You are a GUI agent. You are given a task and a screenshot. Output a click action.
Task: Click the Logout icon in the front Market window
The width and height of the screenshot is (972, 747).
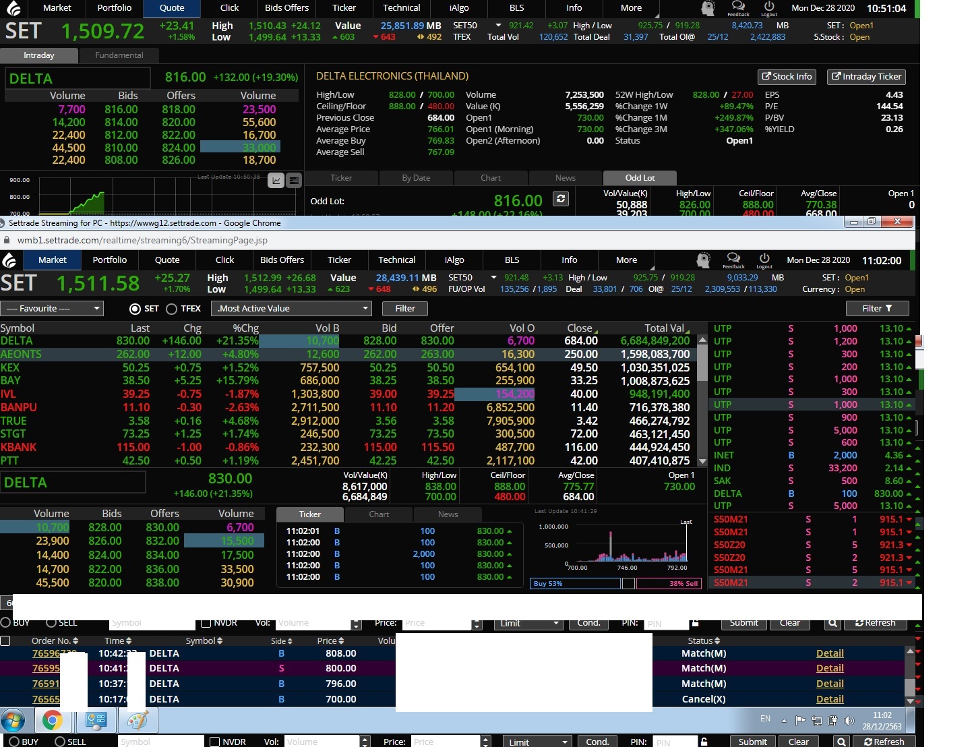[764, 260]
